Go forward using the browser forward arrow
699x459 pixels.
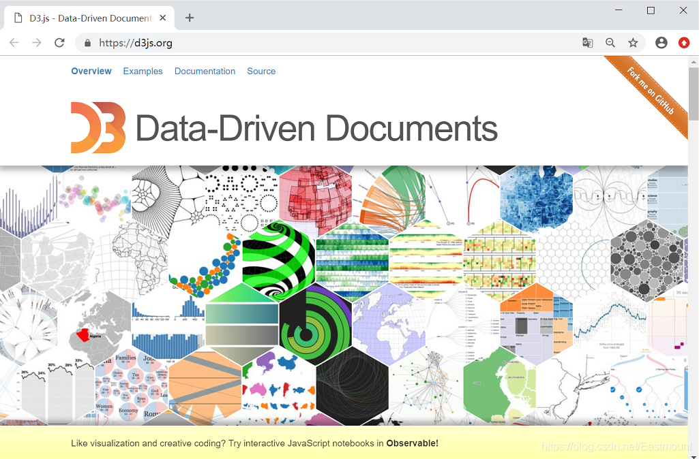(x=37, y=43)
